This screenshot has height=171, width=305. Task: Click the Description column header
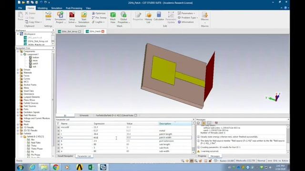(x=175, y=123)
